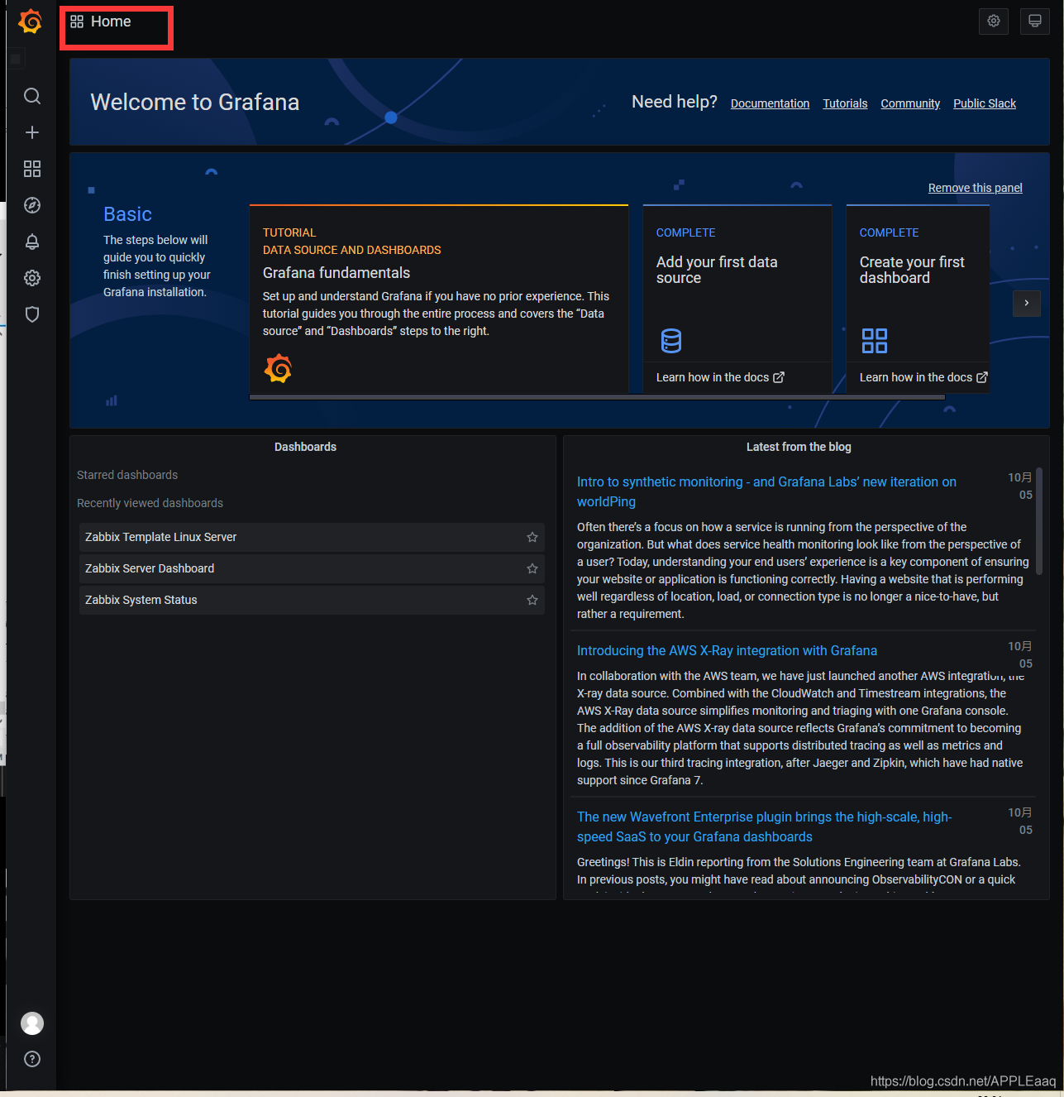Image resolution: width=1064 pixels, height=1097 pixels.
Task: Open dashboard settings gear in top bar
Action: (x=994, y=22)
